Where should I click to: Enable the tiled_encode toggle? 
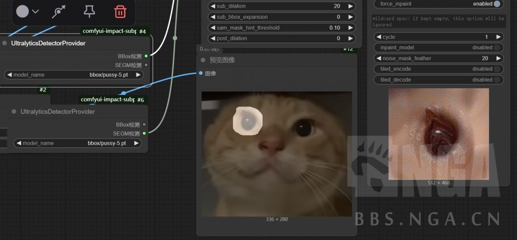coord(497,69)
